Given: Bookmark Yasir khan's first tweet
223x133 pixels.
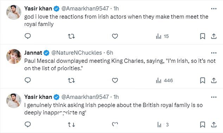Looking at the screenshot, I should pyautogui.click(x=203, y=36).
